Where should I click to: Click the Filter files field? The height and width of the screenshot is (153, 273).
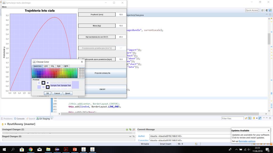[232, 118]
